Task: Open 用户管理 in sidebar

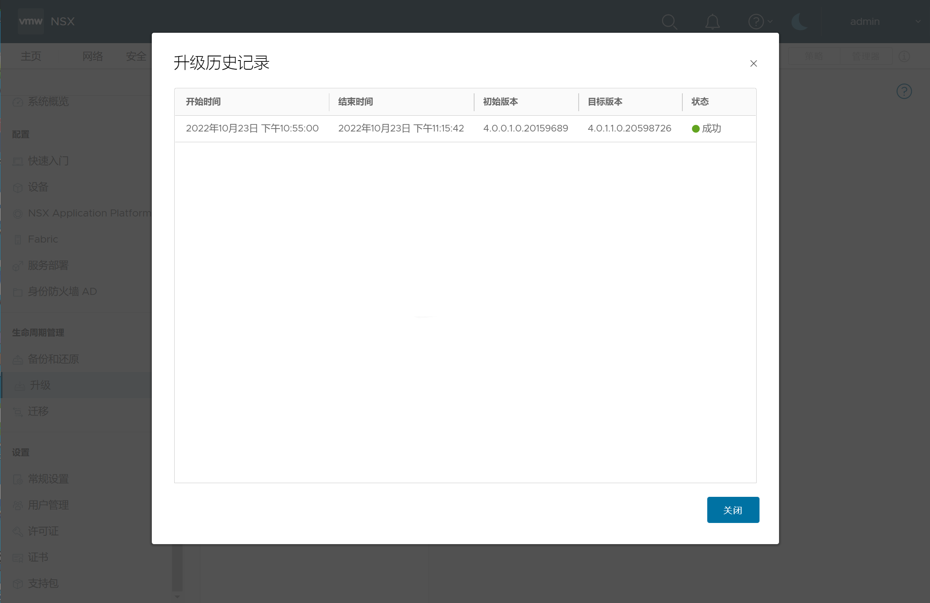Action: click(x=48, y=505)
